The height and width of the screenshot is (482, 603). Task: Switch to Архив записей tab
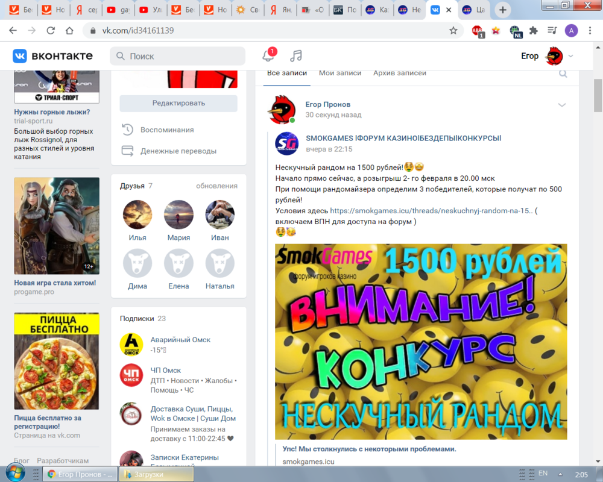coord(400,73)
